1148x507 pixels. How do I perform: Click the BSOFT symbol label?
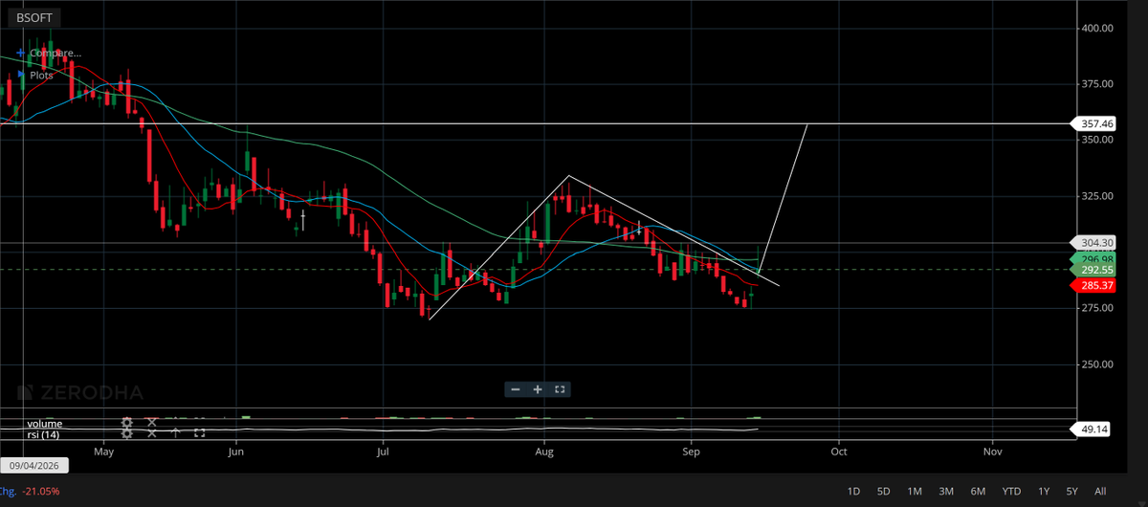pyautogui.click(x=35, y=17)
